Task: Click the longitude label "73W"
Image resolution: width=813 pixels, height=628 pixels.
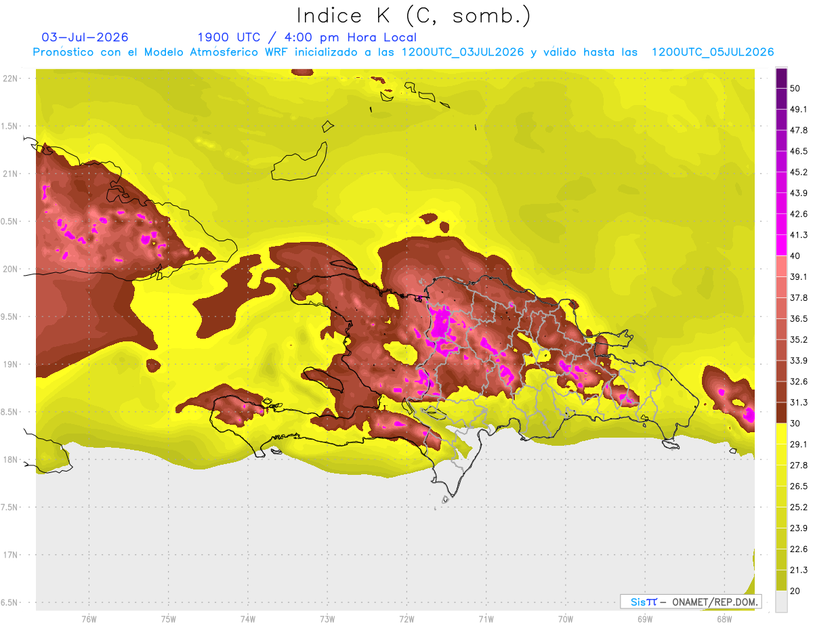Action: (327, 619)
